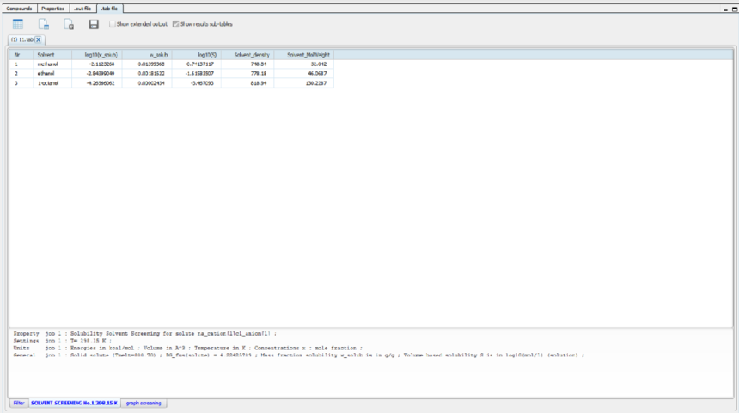
Task: Uncheck Show results sub-tables checkbox
Action: 176,24
